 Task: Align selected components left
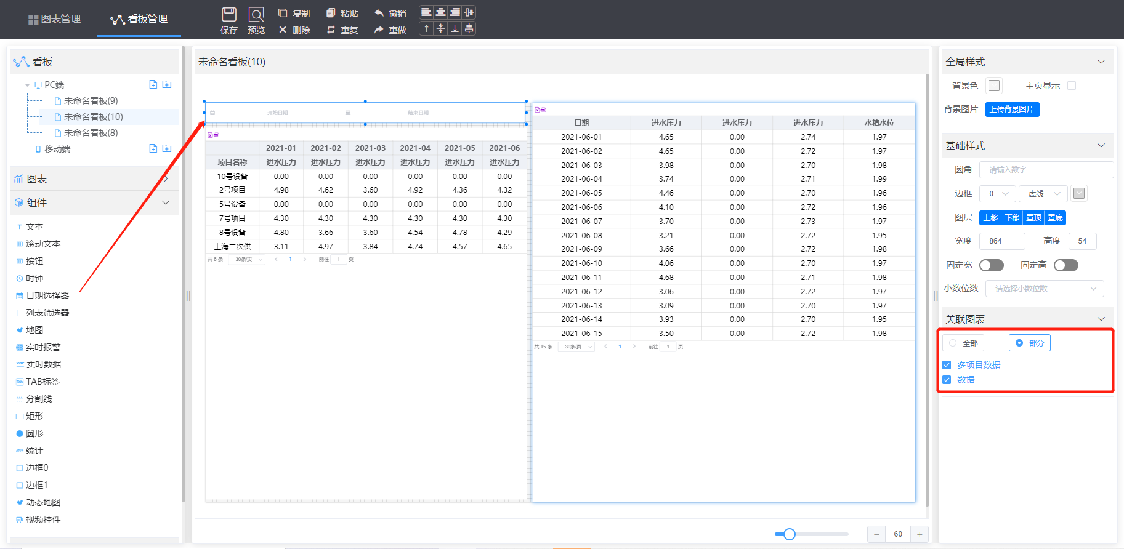tap(426, 12)
